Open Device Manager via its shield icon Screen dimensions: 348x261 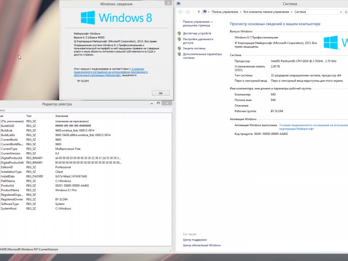coord(179,33)
